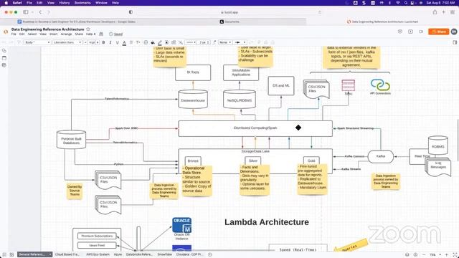Open the zoom percentage dropdown
This screenshot has height=258, width=459.
[435, 254]
